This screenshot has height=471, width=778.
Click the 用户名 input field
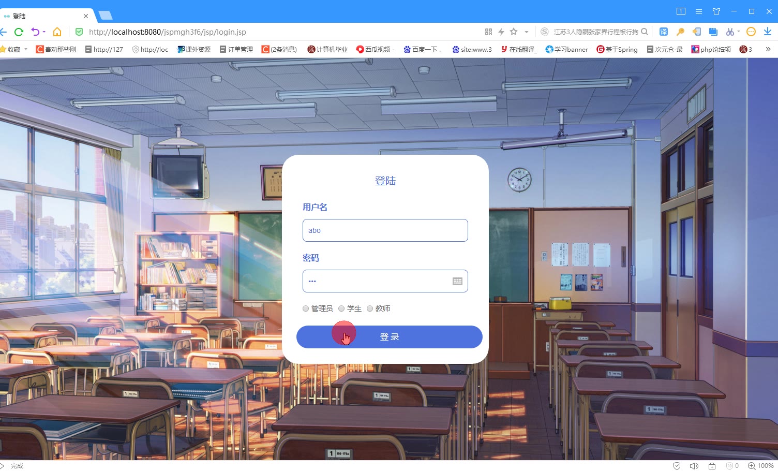pos(385,230)
